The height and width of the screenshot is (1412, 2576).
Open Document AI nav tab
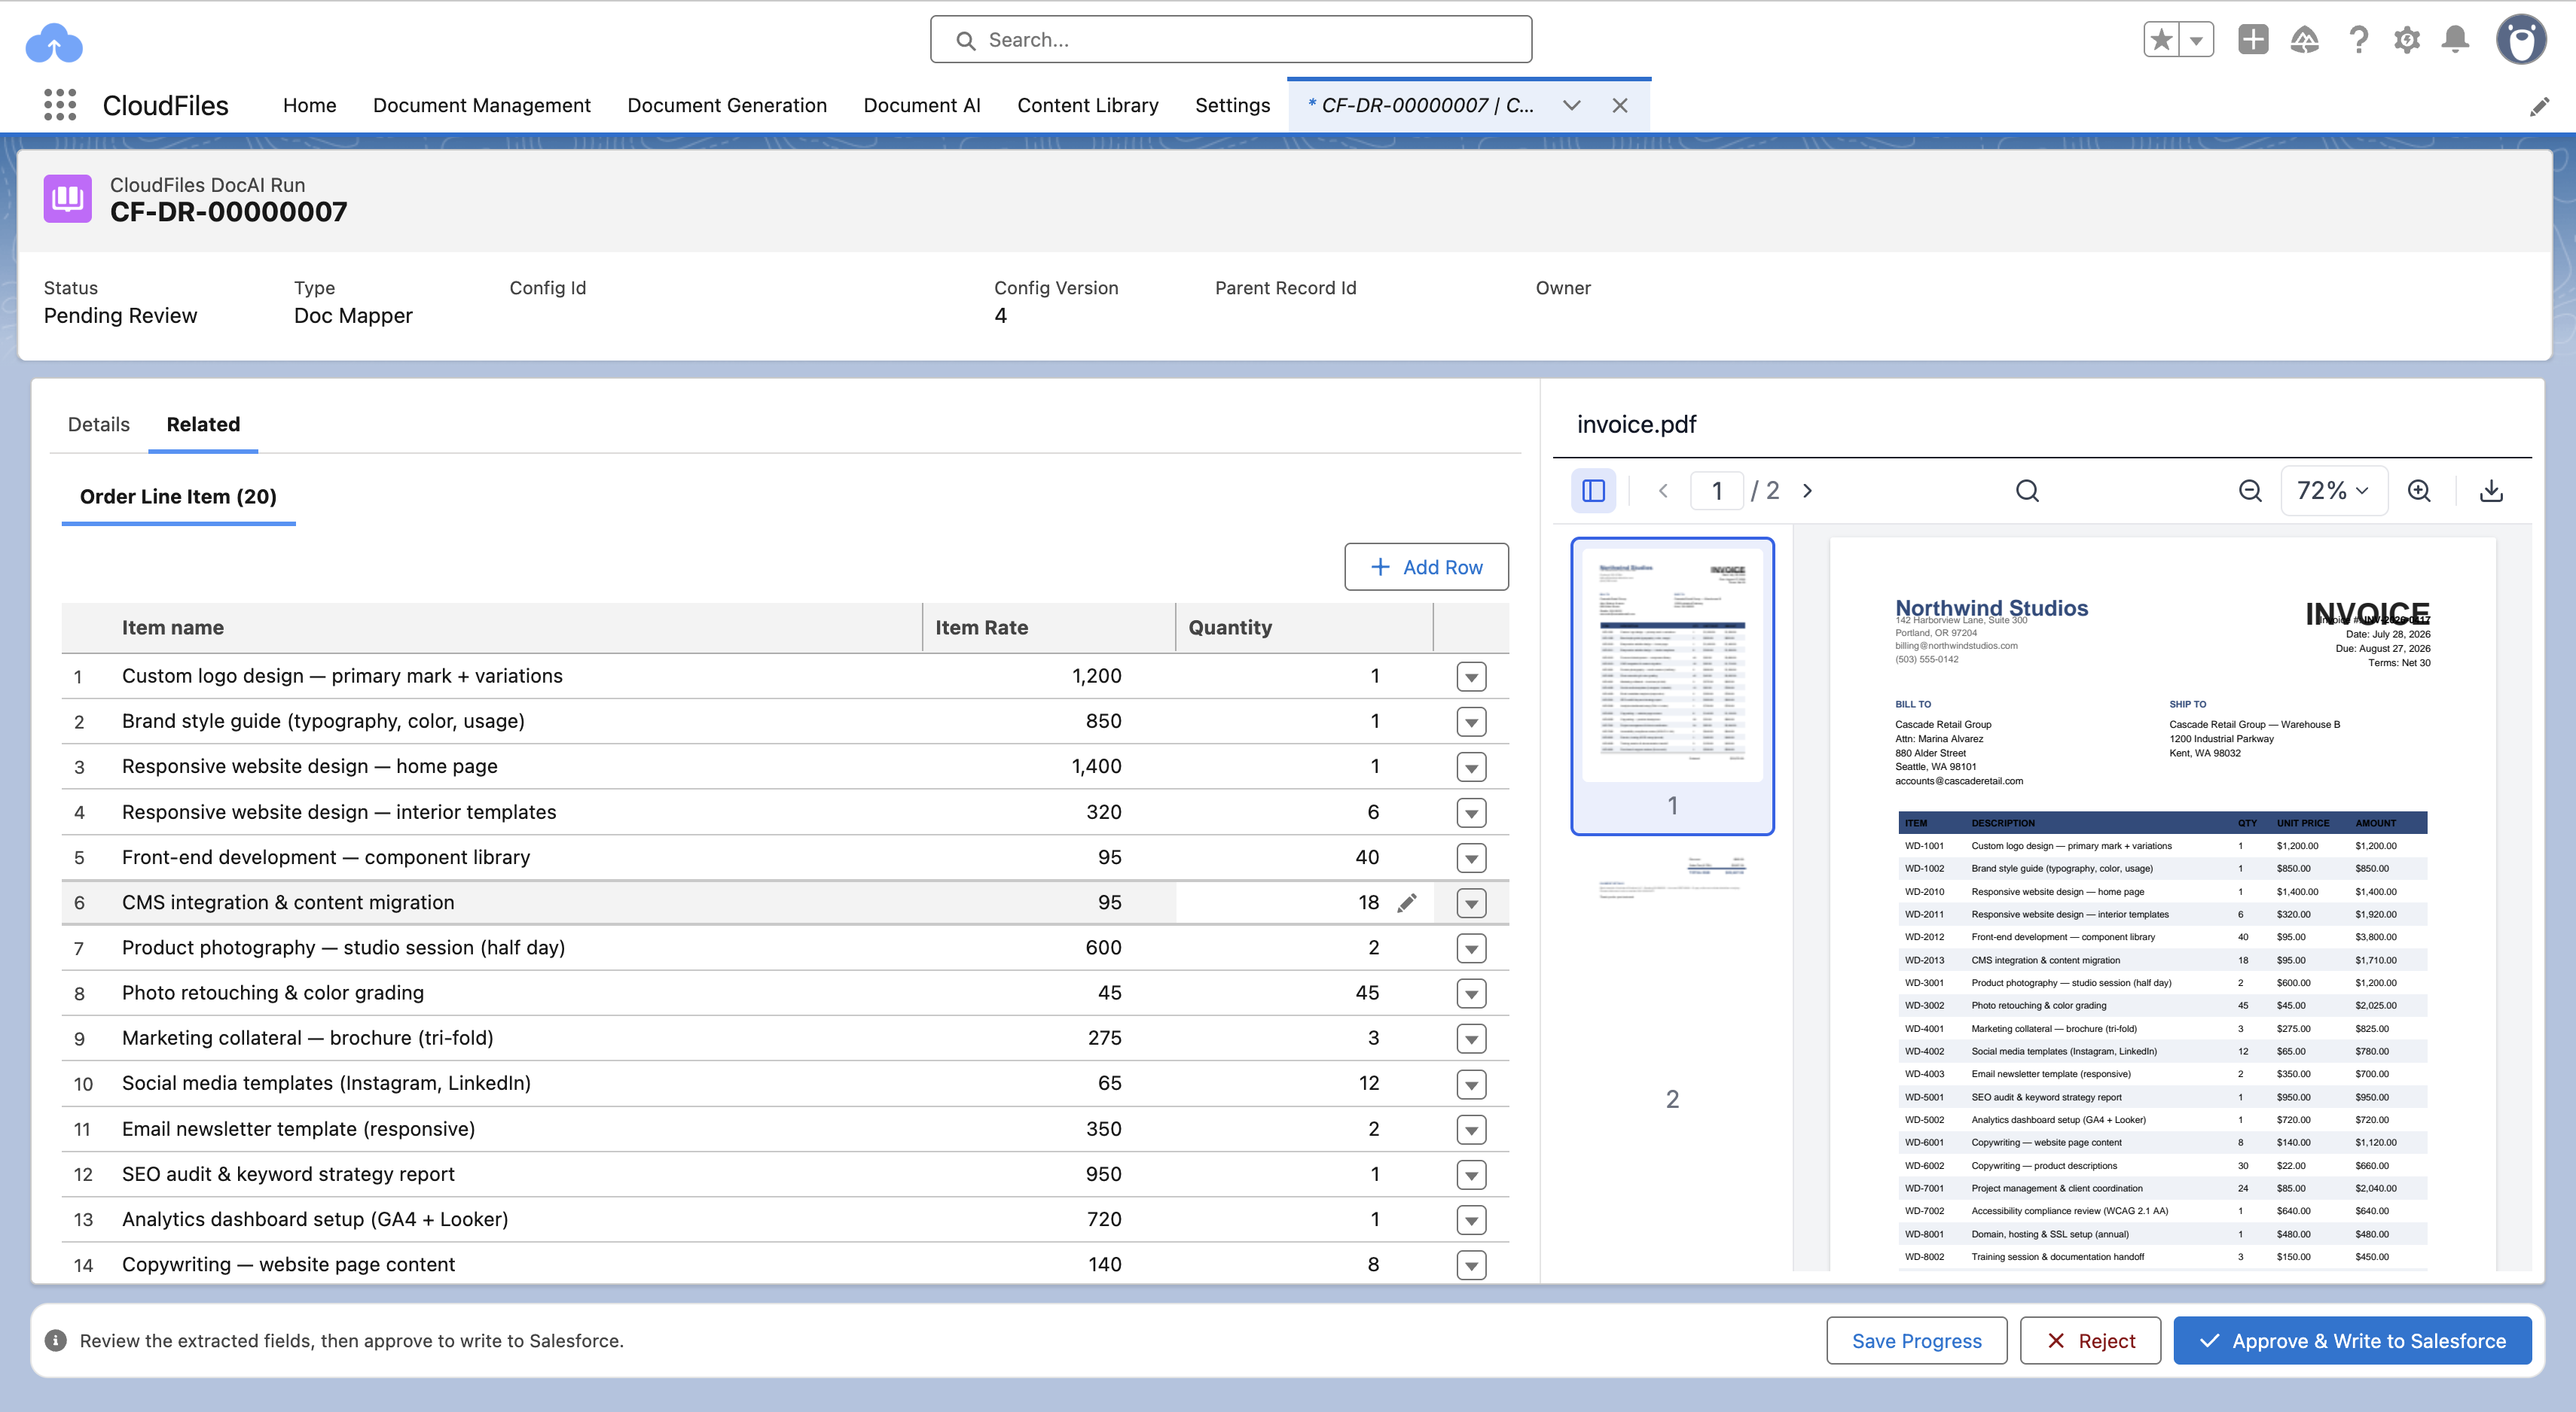pos(922,105)
